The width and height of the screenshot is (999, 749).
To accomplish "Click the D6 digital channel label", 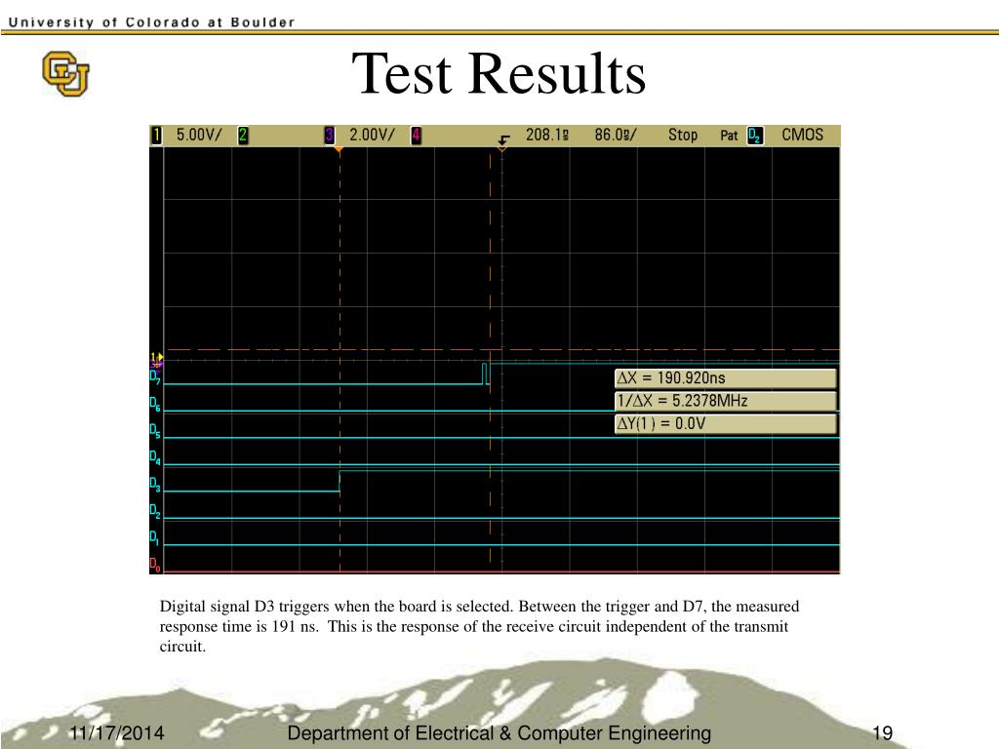I will click(155, 404).
